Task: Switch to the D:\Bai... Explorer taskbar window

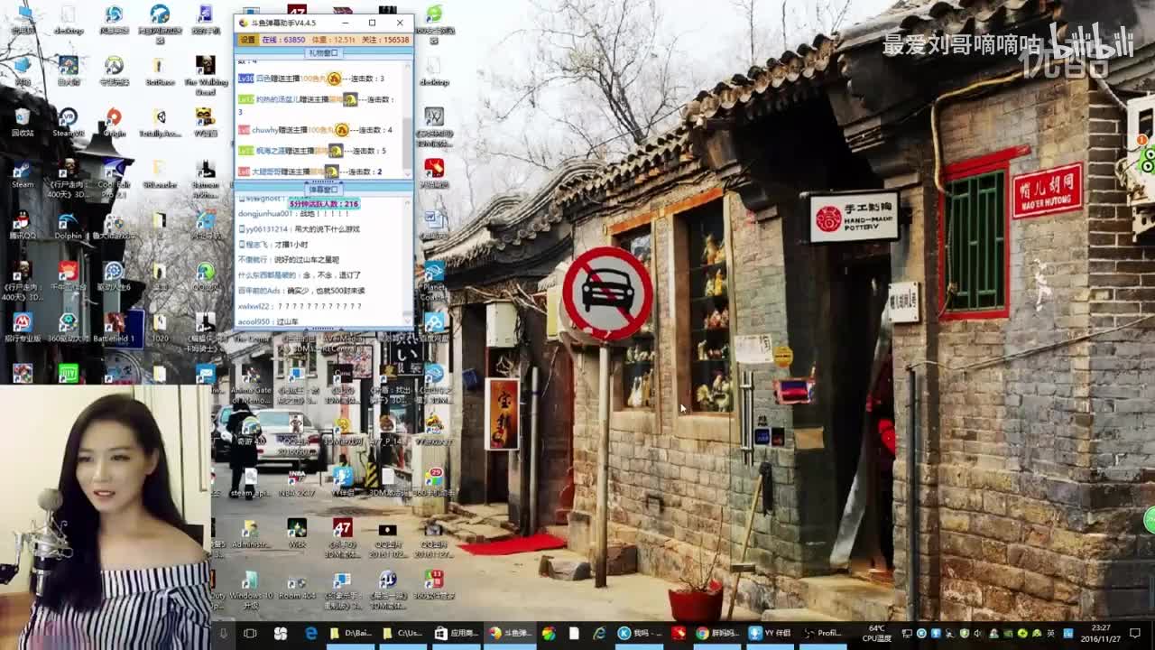Action: [353, 634]
